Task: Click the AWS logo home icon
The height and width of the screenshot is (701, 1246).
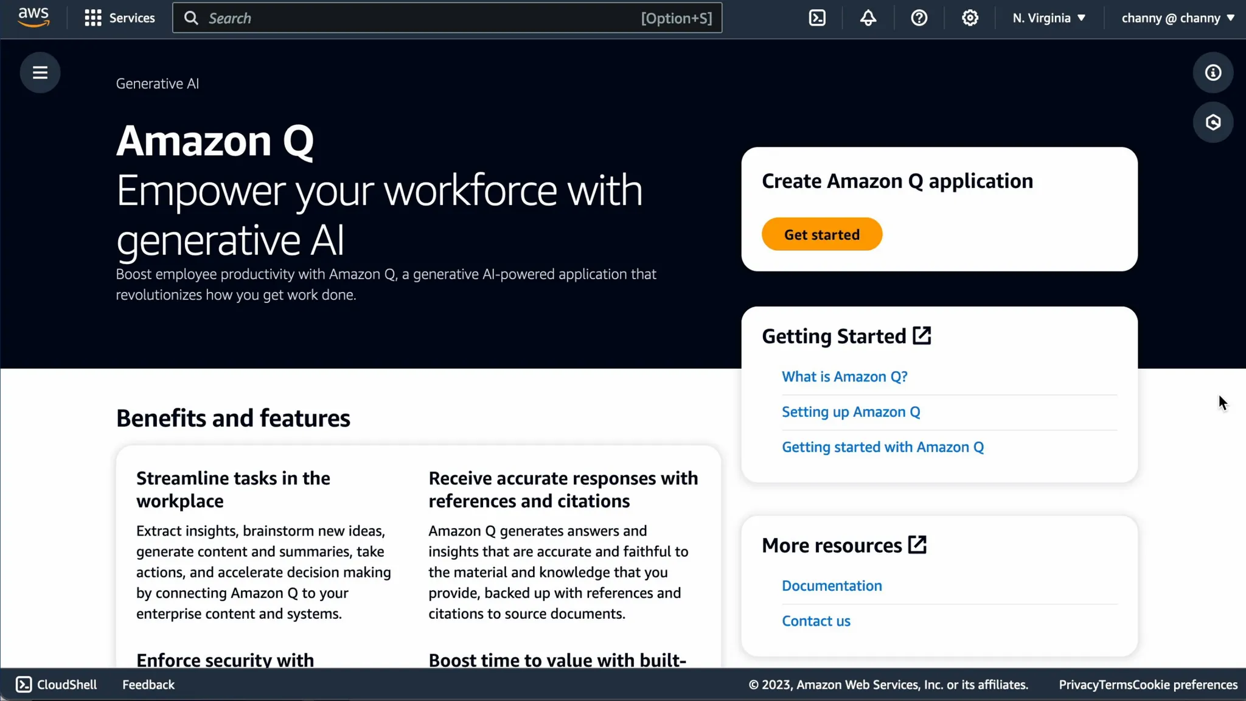Action: (33, 18)
